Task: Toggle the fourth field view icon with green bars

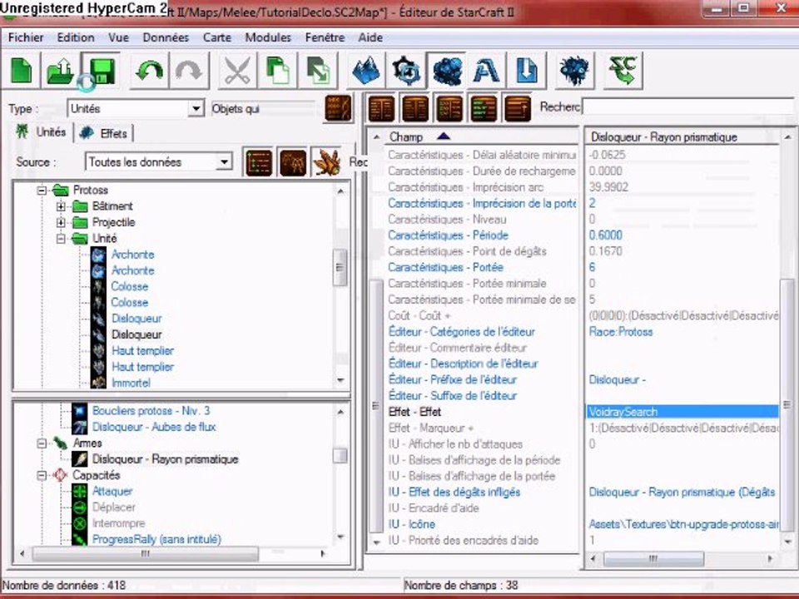Action: pos(484,108)
